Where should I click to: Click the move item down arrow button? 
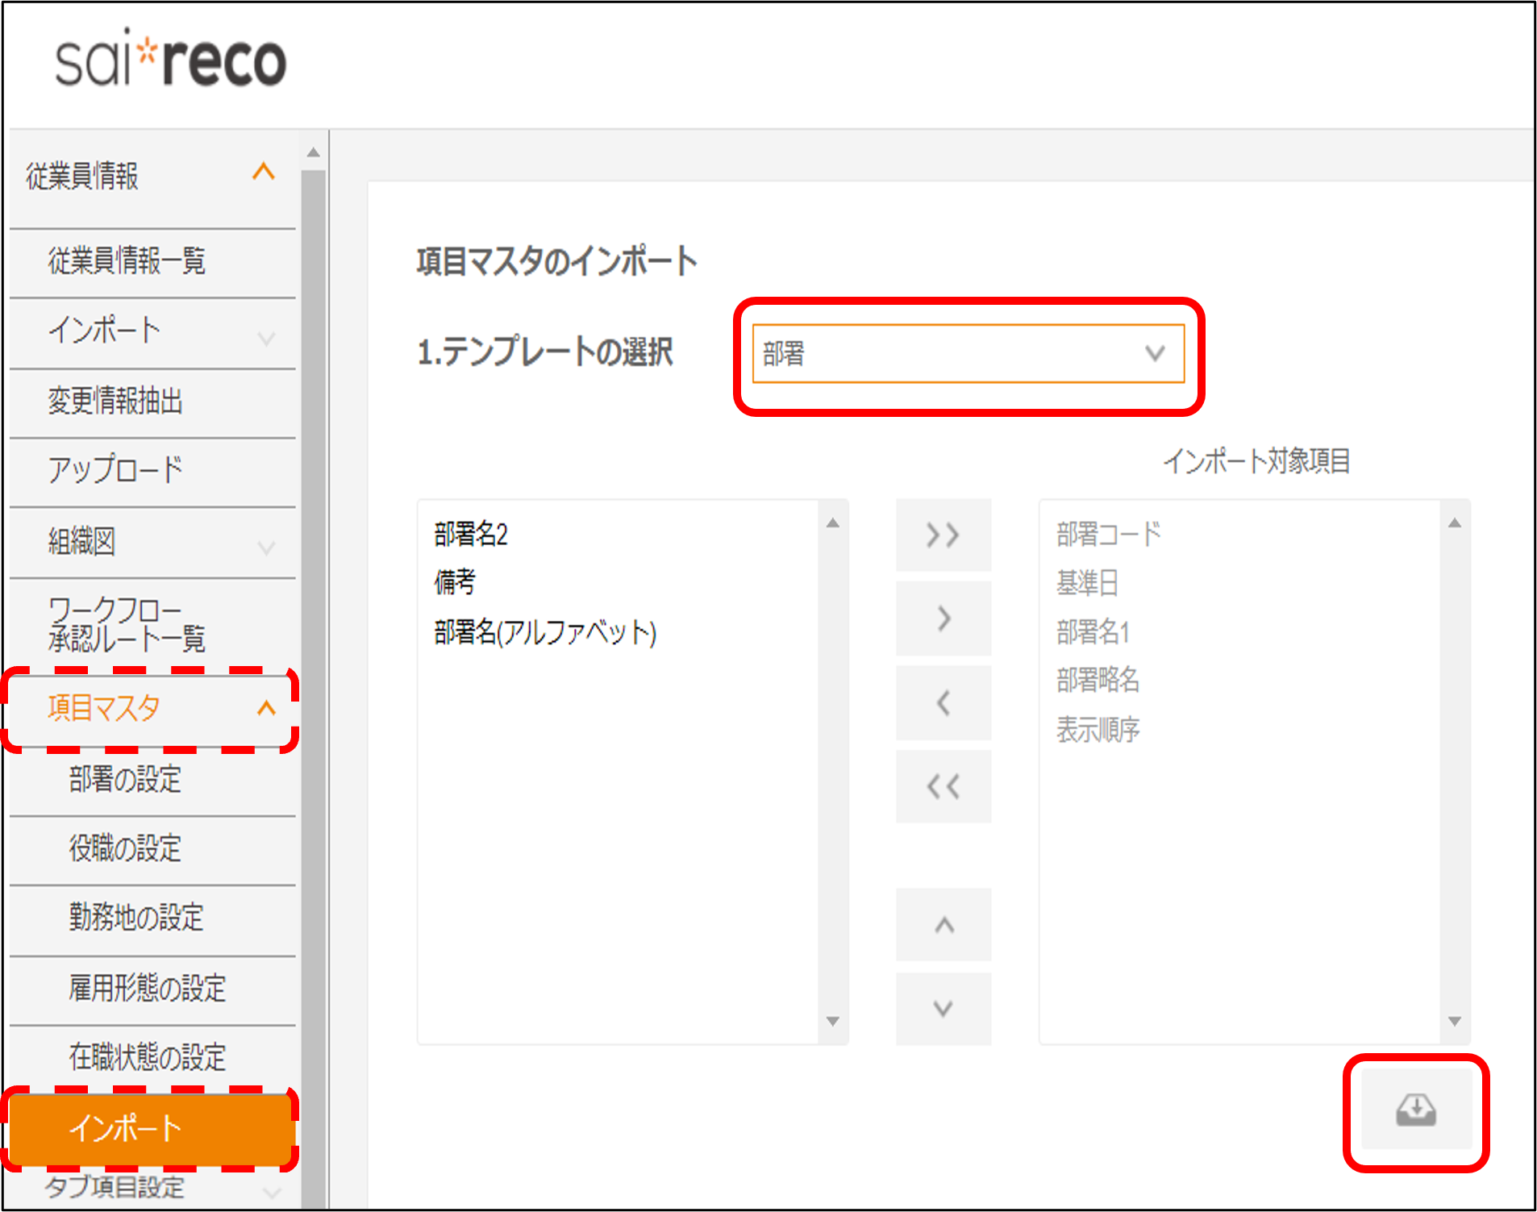tap(943, 1008)
